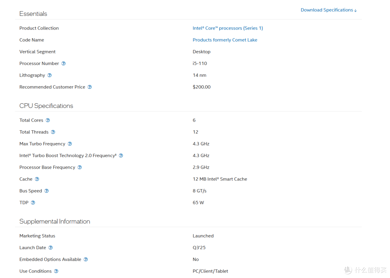Show help for Processor Base Frequency

[x=79, y=167]
